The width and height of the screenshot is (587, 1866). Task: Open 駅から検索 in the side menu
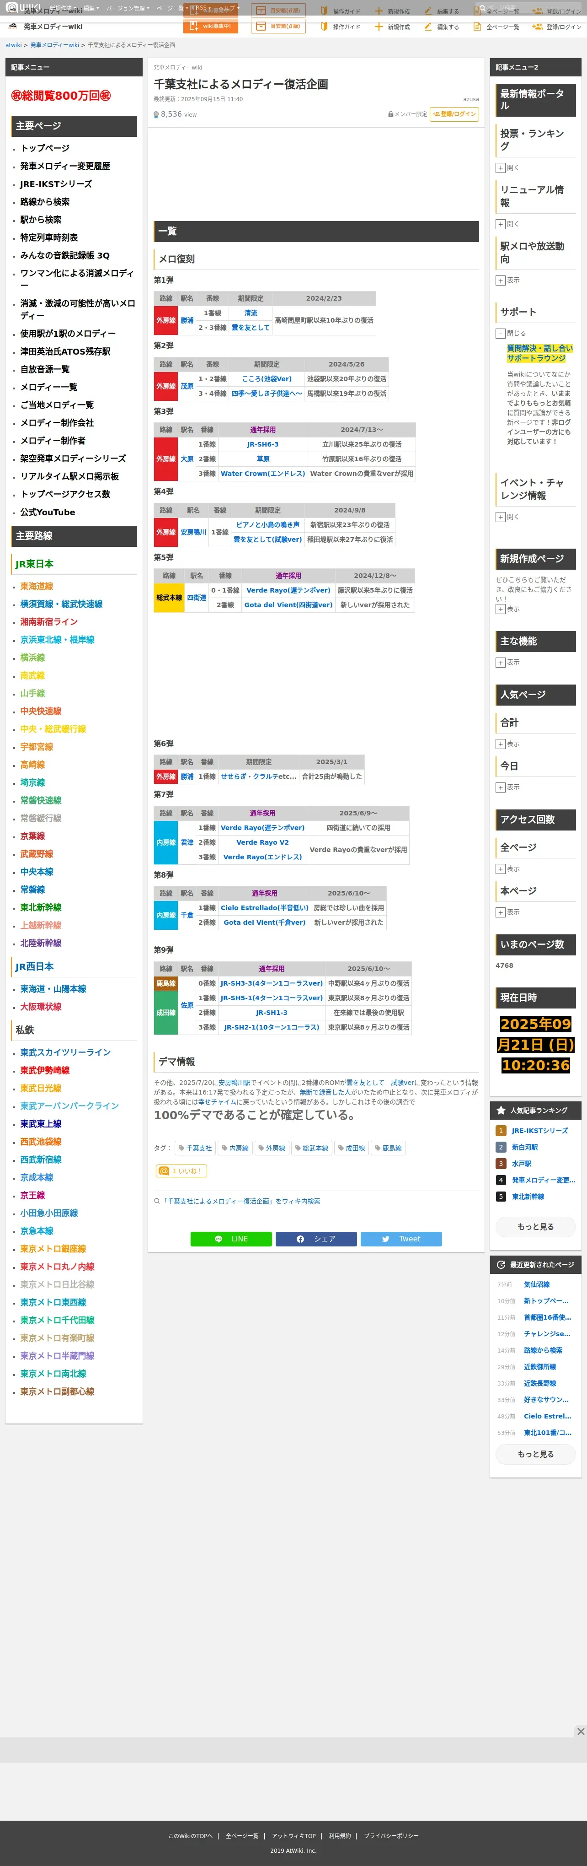pyautogui.click(x=41, y=220)
